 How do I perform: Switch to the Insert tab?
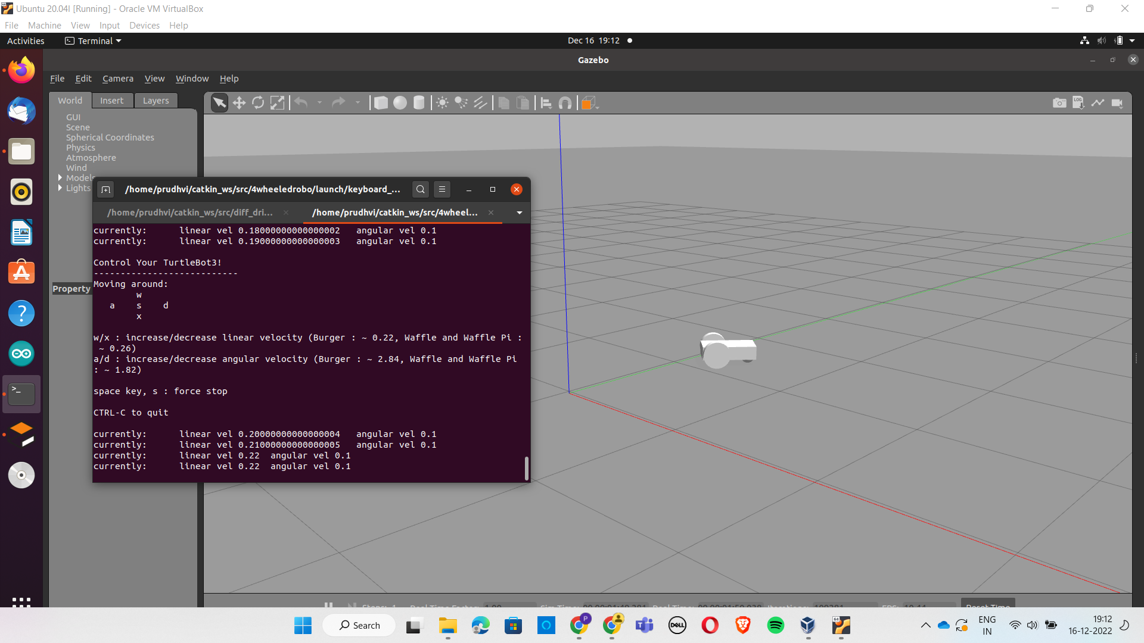coord(112,100)
